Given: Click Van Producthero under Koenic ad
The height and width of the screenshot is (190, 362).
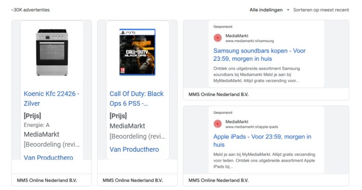Looking at the screenshot, I should pyautogui.click(x=48, y=157).
